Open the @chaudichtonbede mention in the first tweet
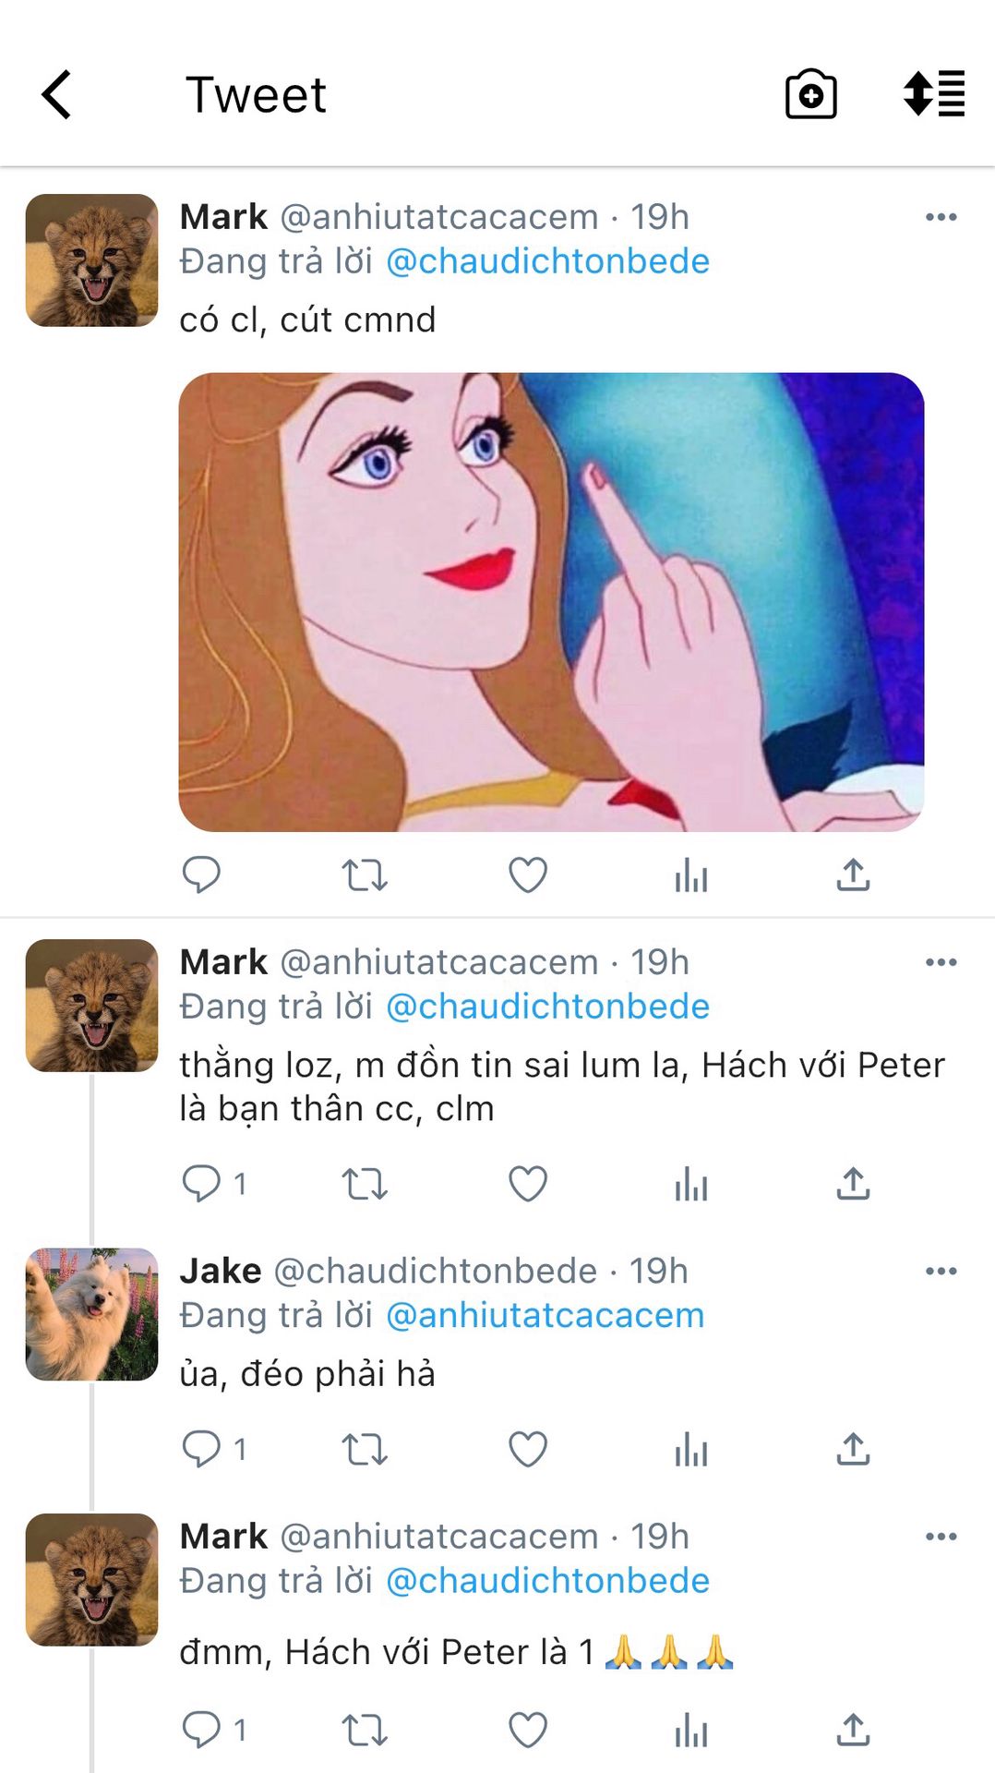 tap(547, 261)
